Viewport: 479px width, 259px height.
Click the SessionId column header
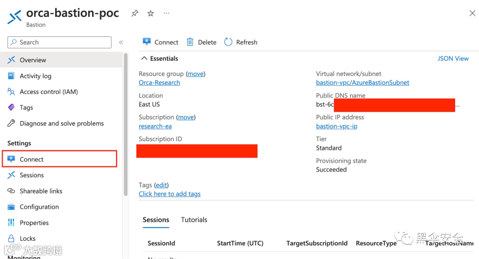(161, 243)
